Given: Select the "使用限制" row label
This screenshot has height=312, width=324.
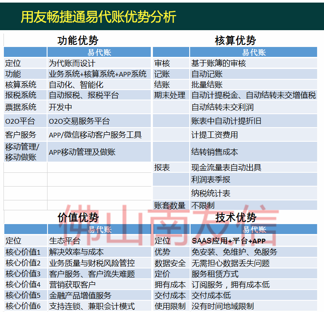Looking at the screenshot, I should pos(172,306).
